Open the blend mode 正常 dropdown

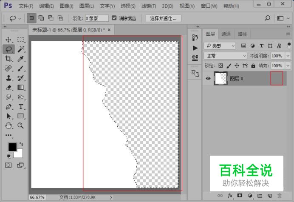(225, 56)
